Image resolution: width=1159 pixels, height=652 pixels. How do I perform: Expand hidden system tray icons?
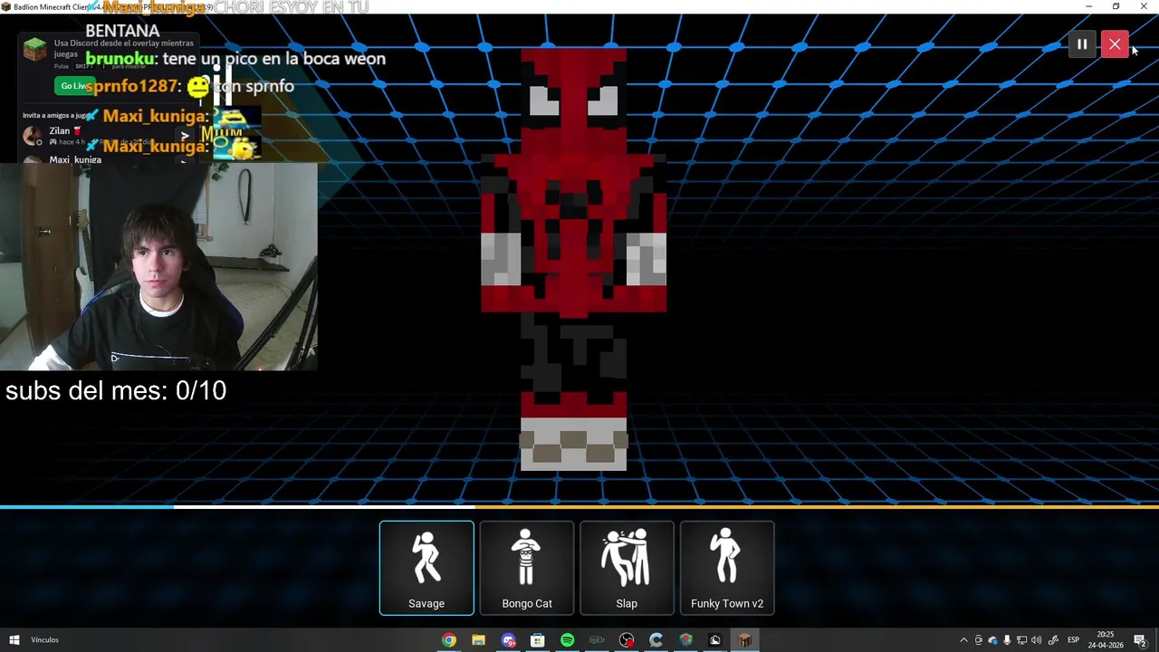click(x=963, y=640)
